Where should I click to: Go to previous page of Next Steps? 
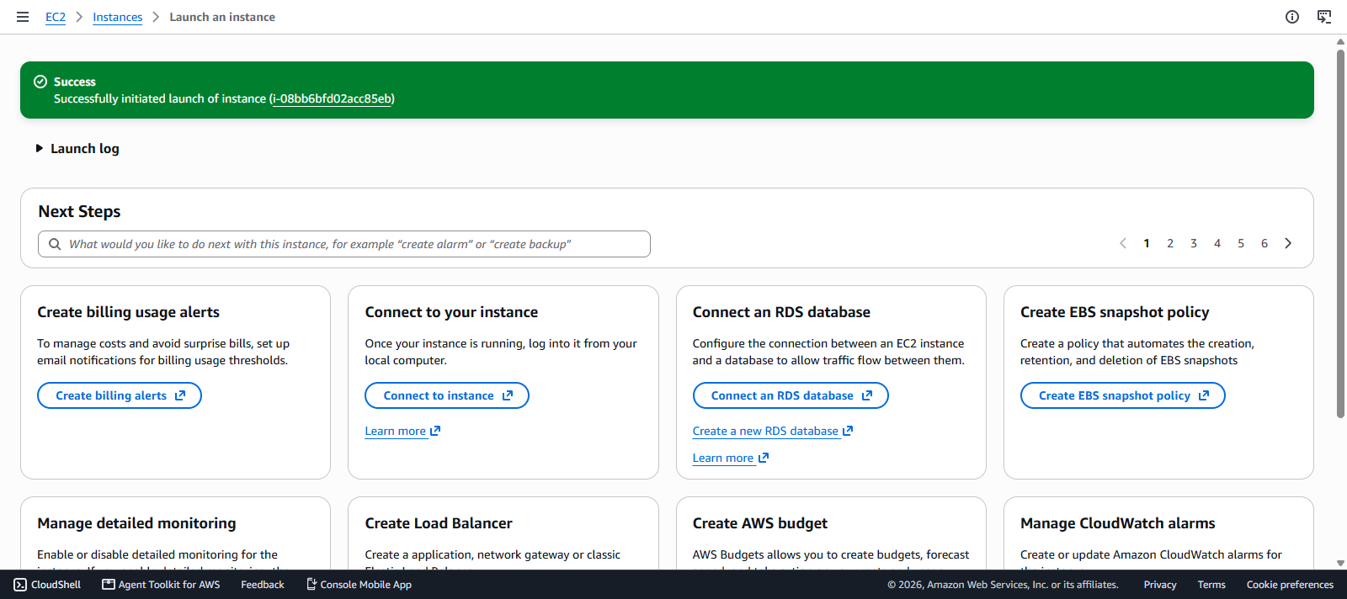pos(1123,243)
